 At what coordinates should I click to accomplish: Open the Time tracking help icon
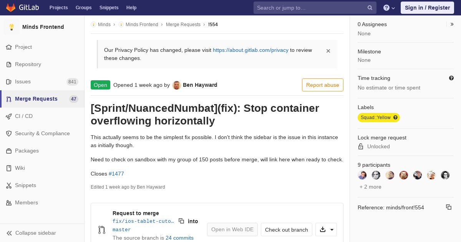[x=451, y=78]
